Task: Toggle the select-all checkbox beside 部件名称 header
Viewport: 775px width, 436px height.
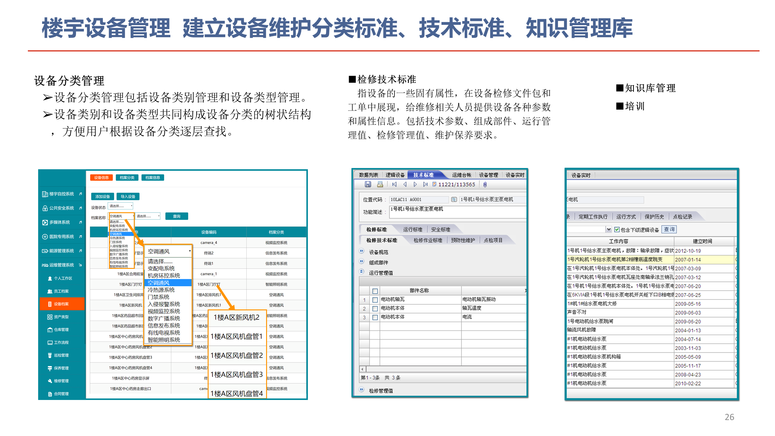Action: click(x=375, y=291)
